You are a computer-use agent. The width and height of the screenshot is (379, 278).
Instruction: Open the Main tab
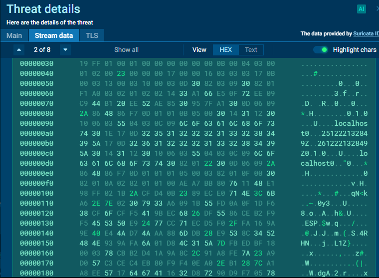(14, 35)
